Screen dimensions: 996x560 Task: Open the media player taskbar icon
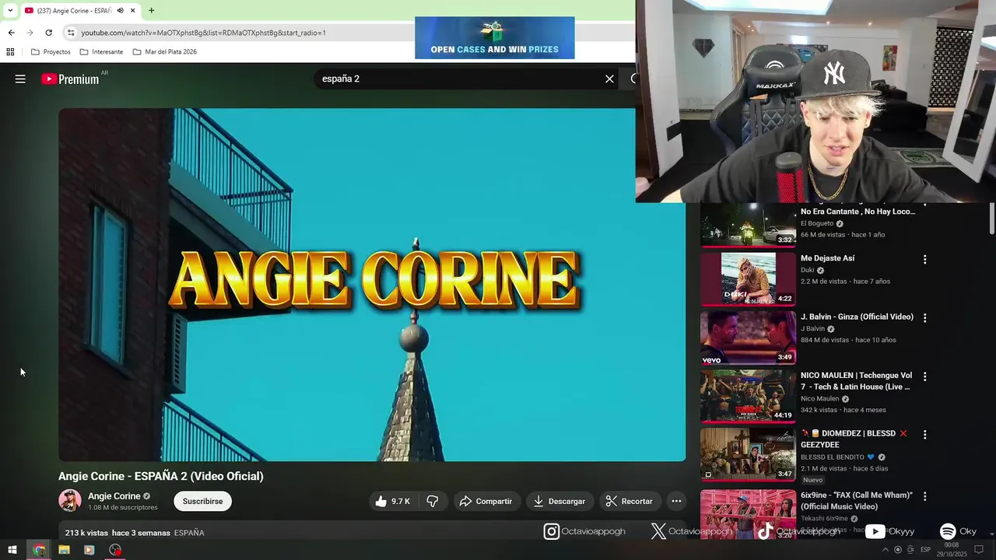[89, 550]
